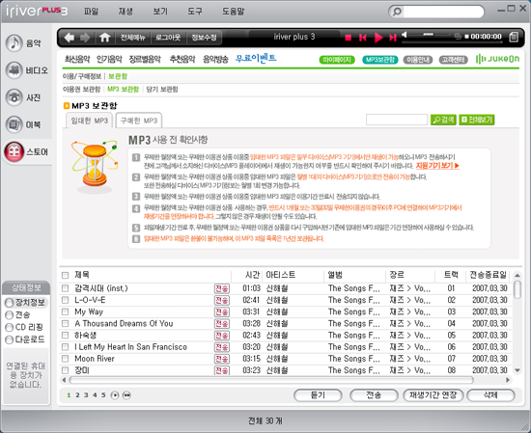Open the 비디오 video section icon
This screenshot has height=433, width=531.
[14, 70]
